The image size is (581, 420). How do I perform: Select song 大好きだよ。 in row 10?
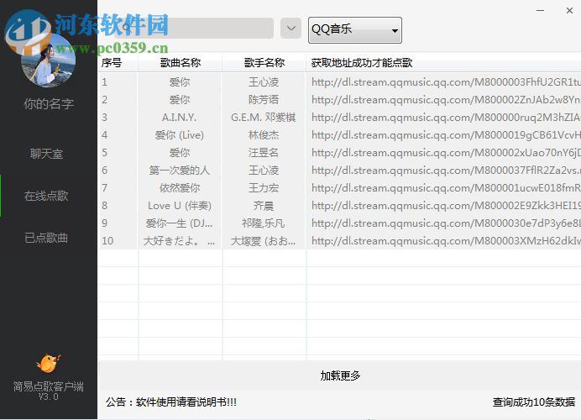(180, 241)
